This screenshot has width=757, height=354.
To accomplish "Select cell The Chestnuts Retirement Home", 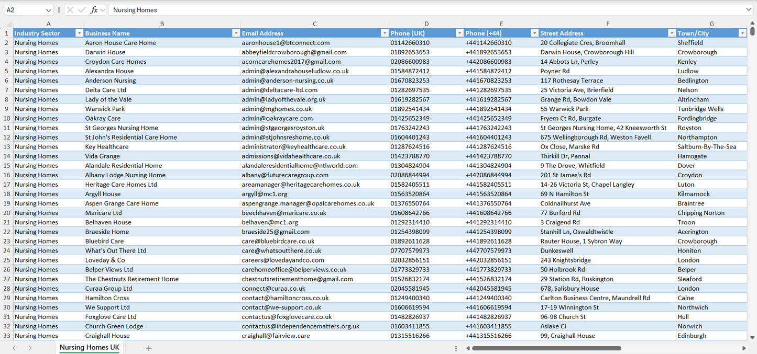I will click(162, 279).
